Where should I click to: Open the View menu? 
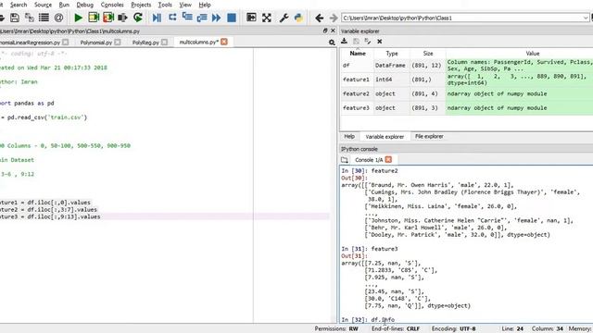[x=185, y=5]
